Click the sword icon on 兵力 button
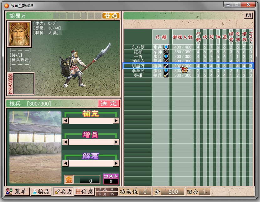 tap(57, 192)
